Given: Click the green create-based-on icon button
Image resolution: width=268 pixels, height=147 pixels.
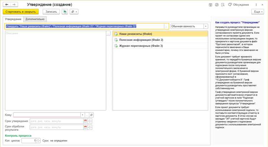Looking at the screenshot, I should tap(65, 12).
